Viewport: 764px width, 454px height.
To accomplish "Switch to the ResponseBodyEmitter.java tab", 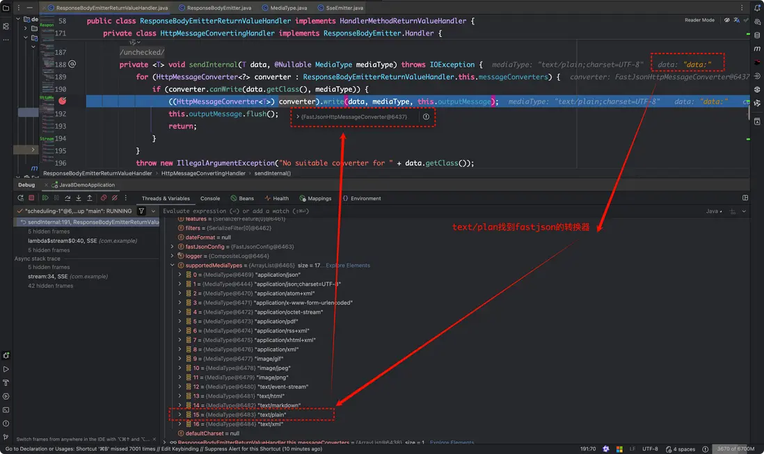I will [x=215, y=8].
